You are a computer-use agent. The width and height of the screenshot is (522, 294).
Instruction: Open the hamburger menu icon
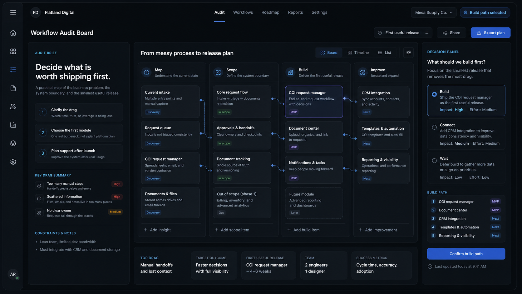13,12
